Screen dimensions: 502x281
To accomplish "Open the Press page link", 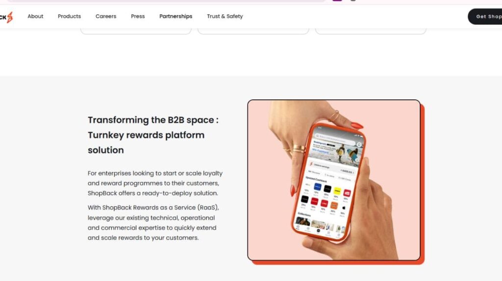I will 138,16.
